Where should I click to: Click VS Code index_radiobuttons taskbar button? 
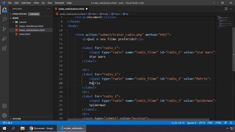pyautogui.click(x=72, y=128)
